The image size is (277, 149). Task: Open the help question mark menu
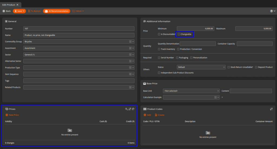pos(271,11)
